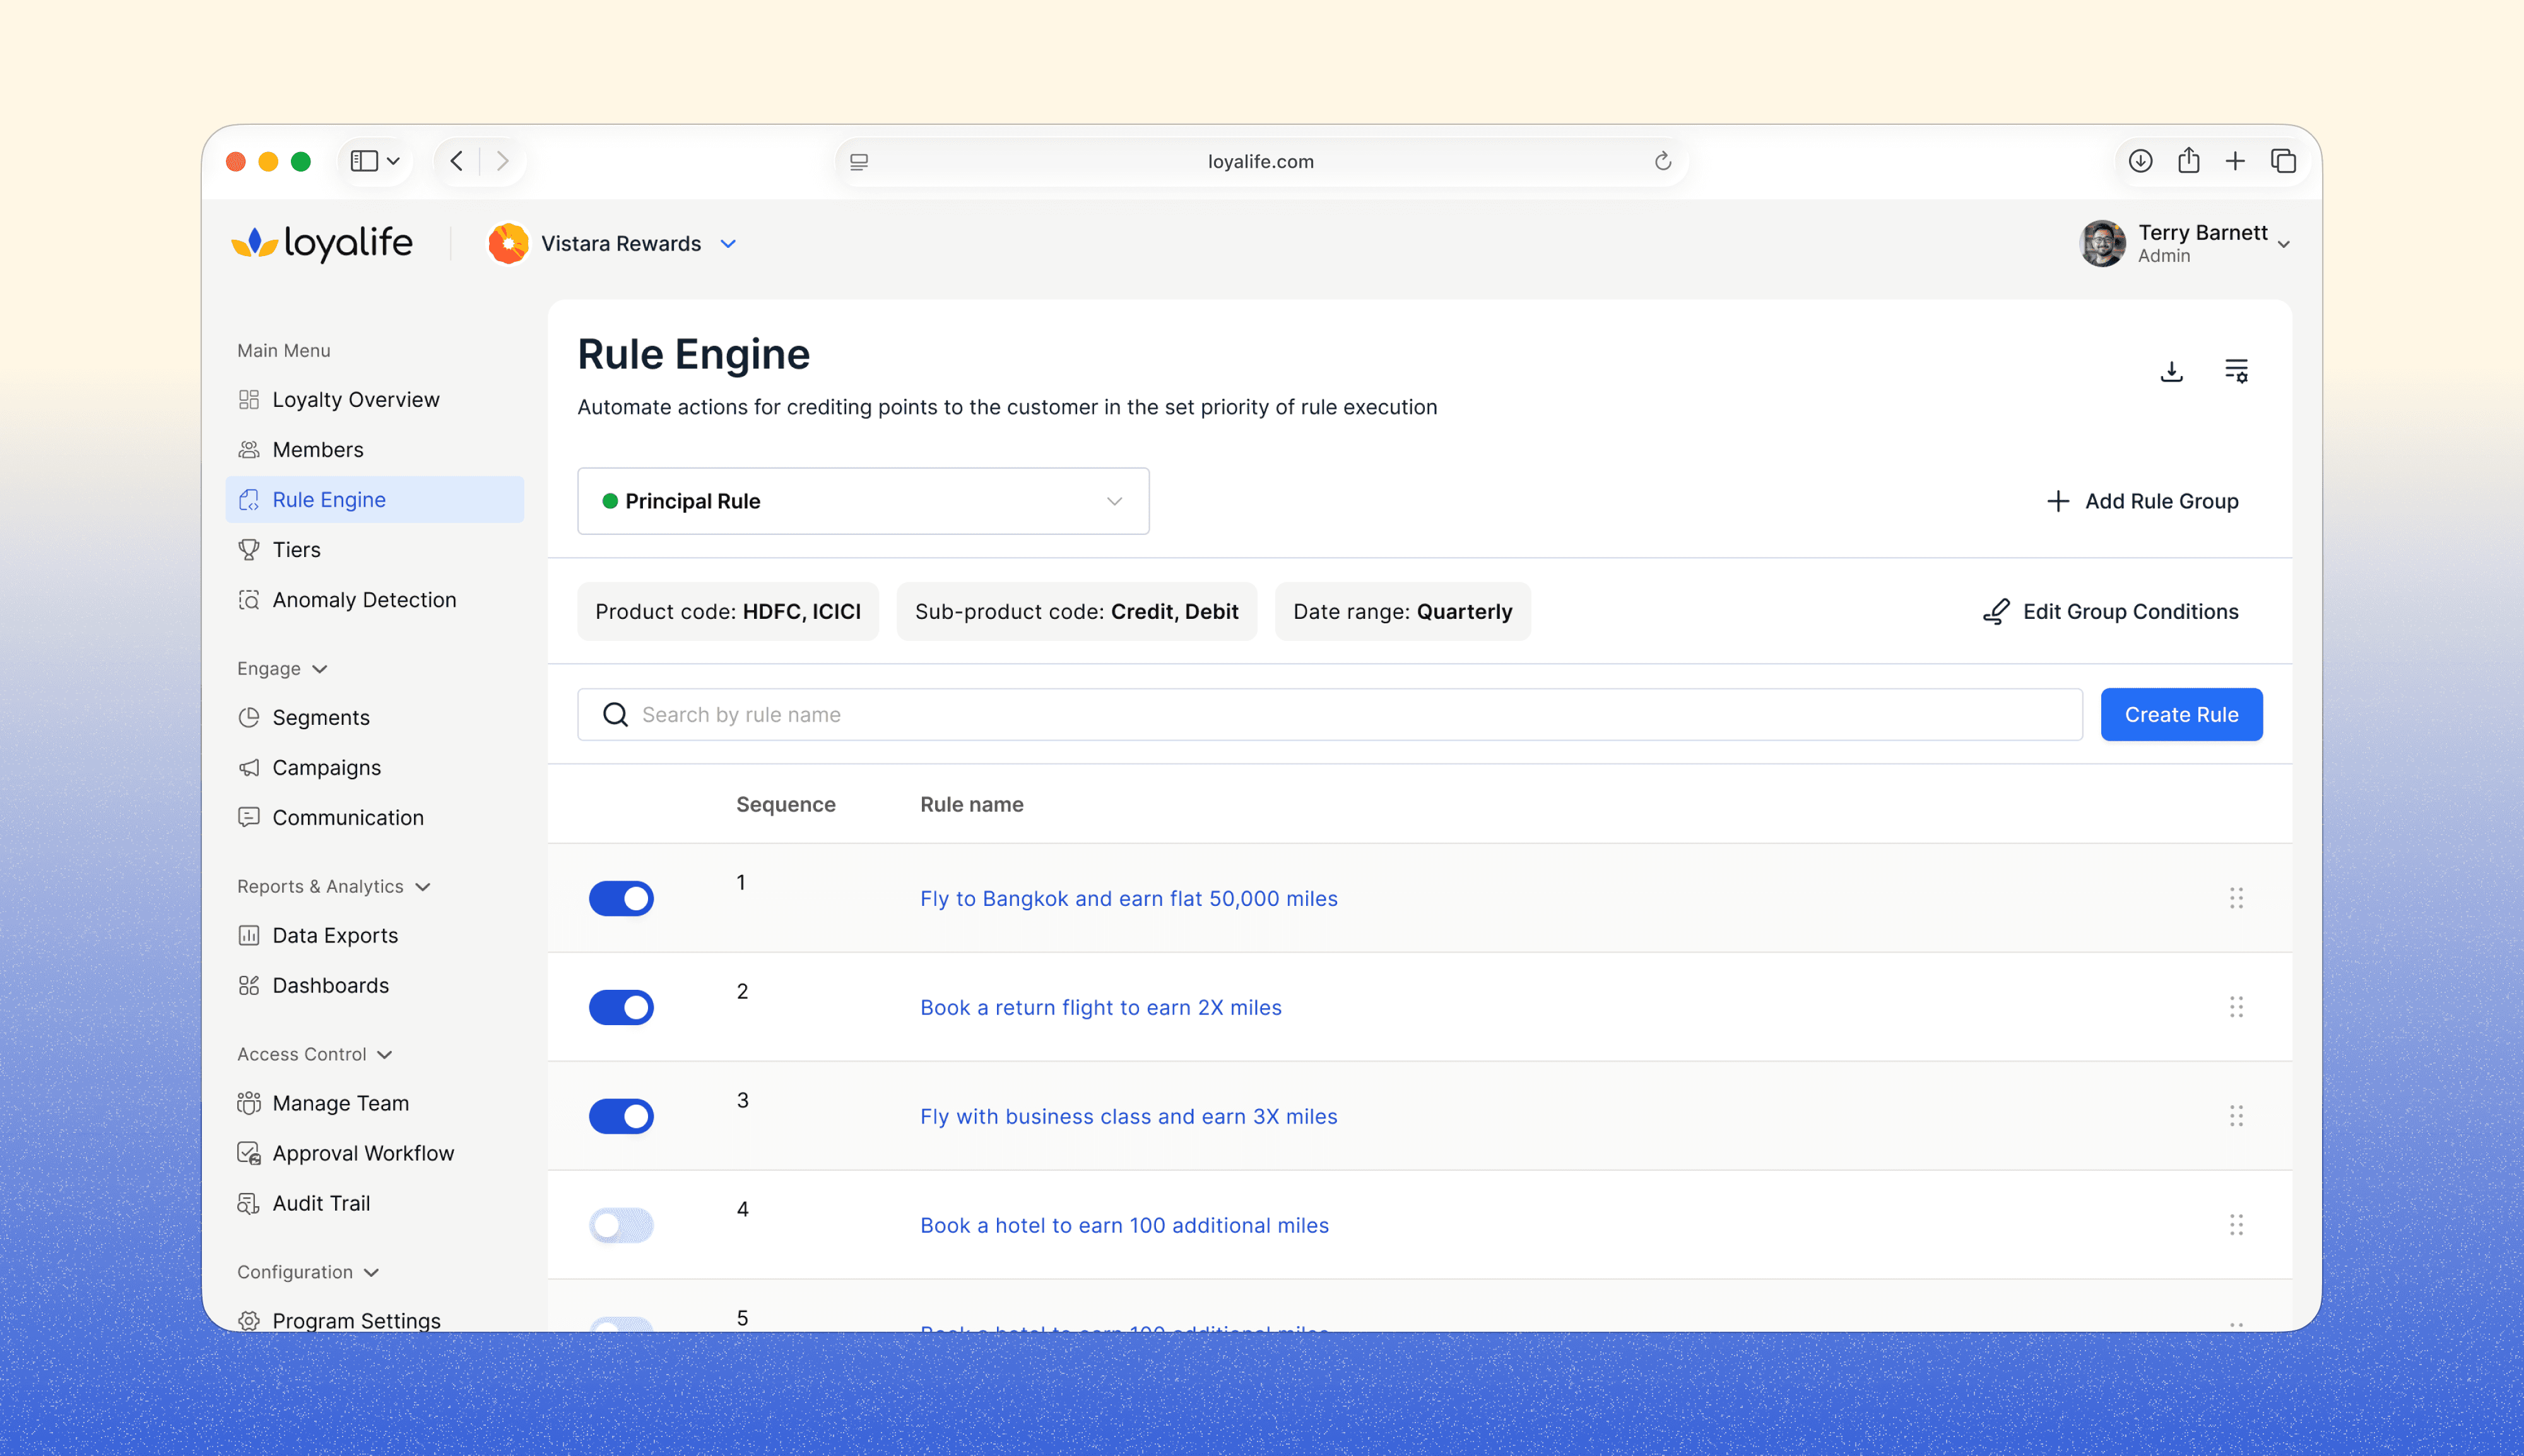Open the list settings icon beside download

pos(2236,371)
